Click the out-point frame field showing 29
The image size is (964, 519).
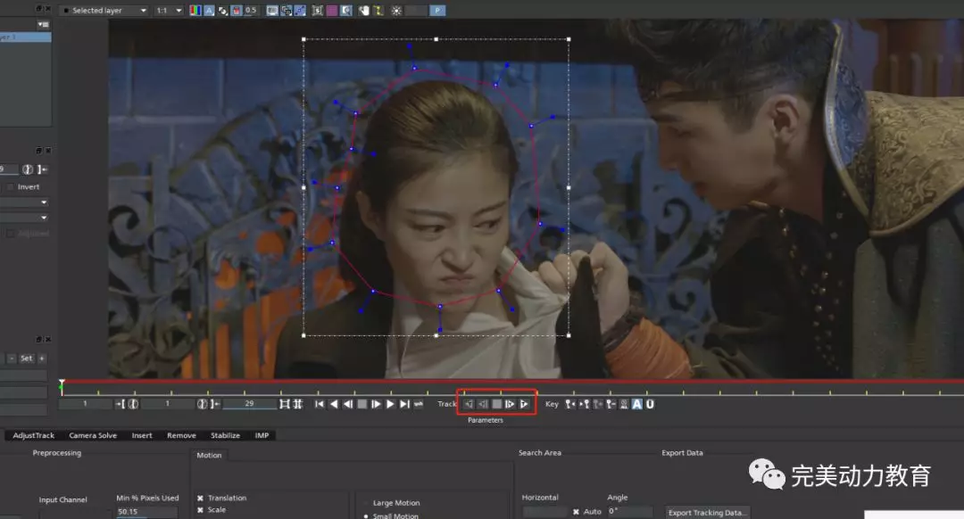249,404
